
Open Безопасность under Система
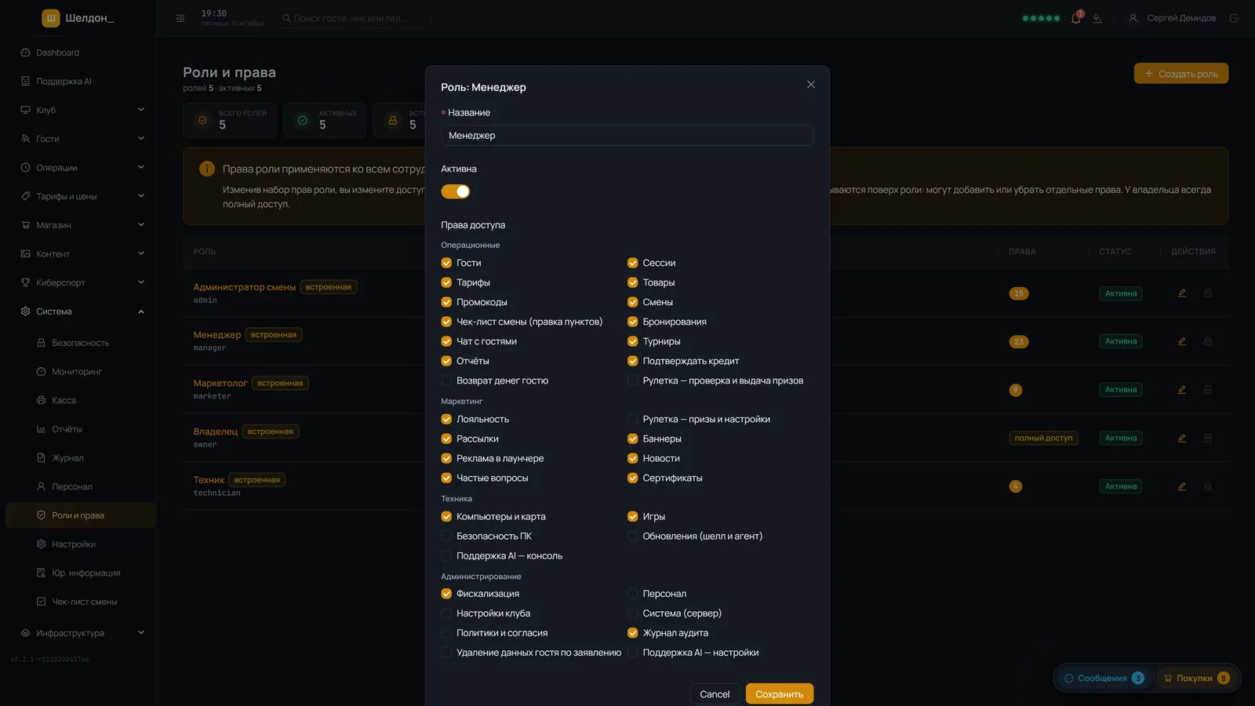(78, 343)
